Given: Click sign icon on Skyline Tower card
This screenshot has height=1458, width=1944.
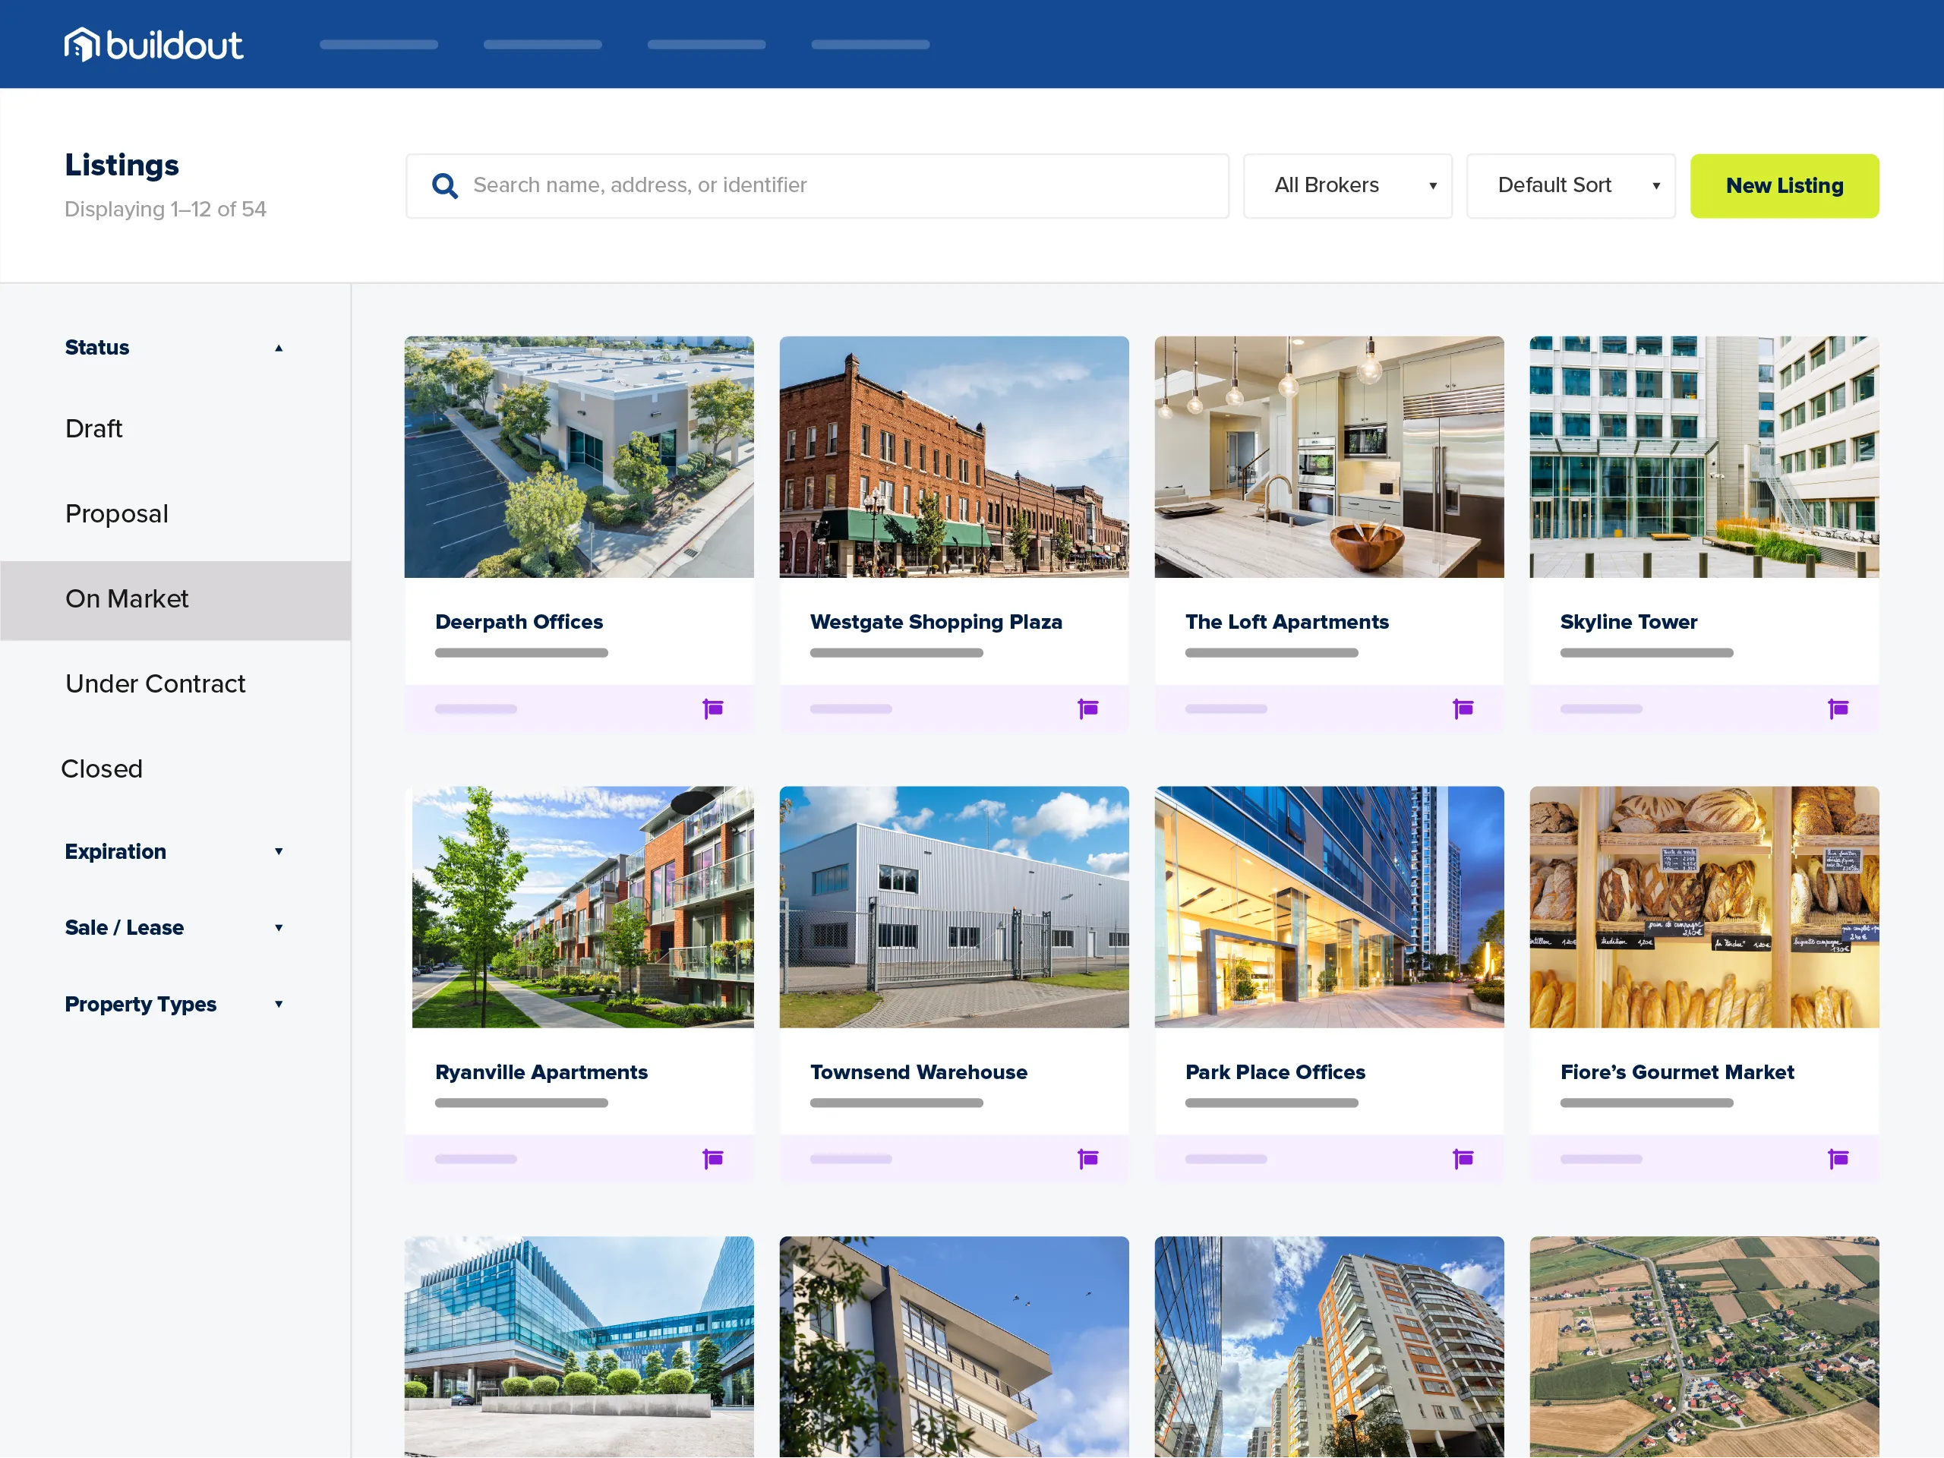Looking at the screenshot, I should coord(1838,708).
